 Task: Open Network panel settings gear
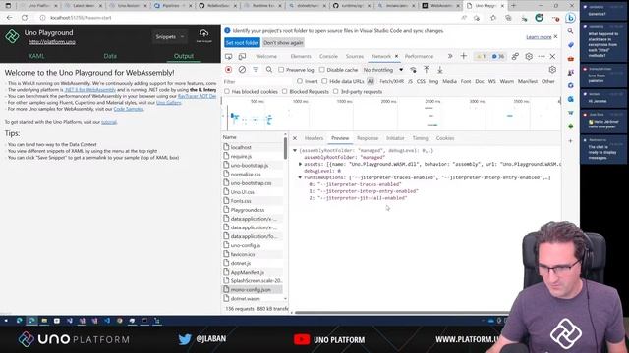tap(552, 70)
